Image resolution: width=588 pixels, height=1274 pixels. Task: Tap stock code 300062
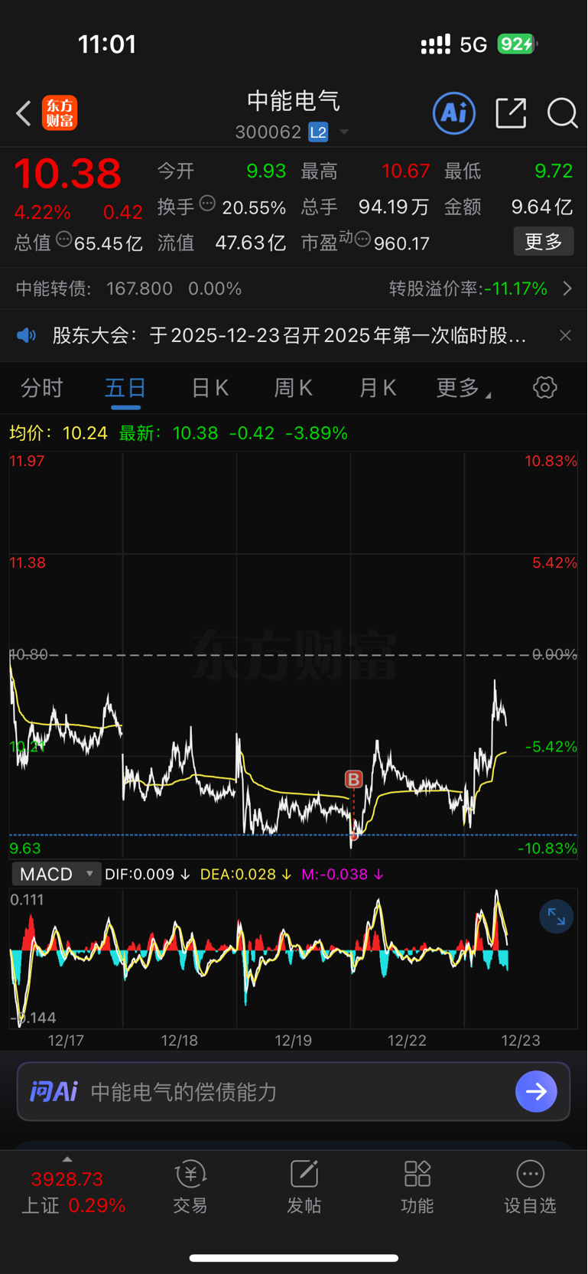tap(268, 132)
